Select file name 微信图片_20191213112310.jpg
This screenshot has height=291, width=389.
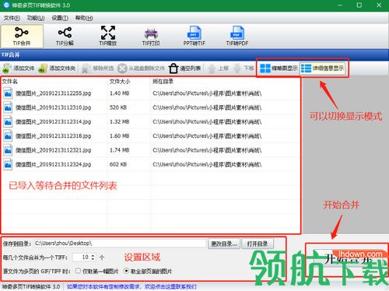pos(54,107)
